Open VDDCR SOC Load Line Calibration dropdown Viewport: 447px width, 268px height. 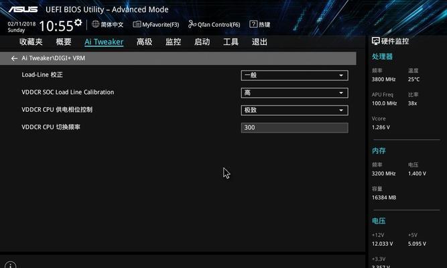click(x=294, y=93)
